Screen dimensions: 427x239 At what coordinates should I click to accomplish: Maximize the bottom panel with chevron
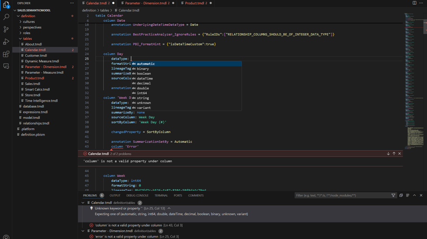point(414,196)
